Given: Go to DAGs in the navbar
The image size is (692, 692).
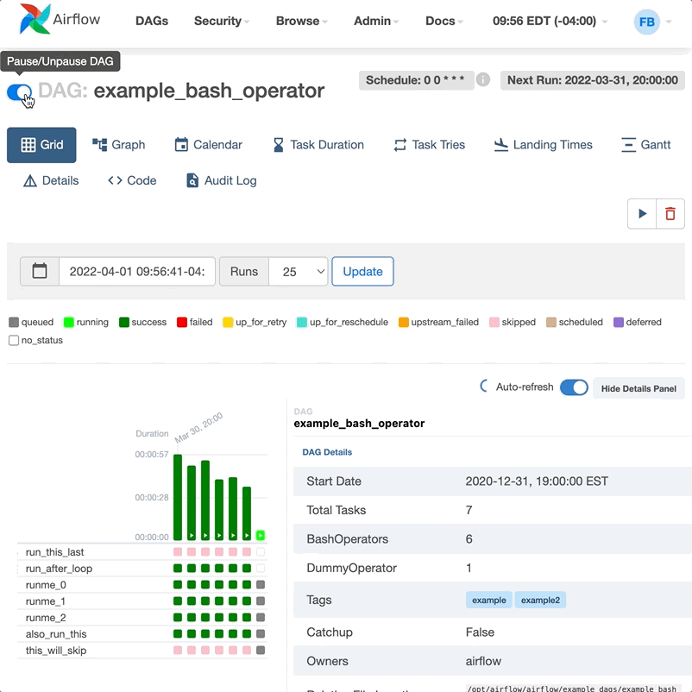Looking at the screenshot, I should pyautogui.click(x=152, y=21).
